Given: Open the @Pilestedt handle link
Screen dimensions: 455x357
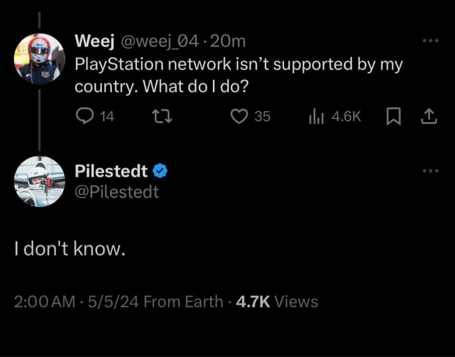Looking at the screenshot, I should pos(117,192).
